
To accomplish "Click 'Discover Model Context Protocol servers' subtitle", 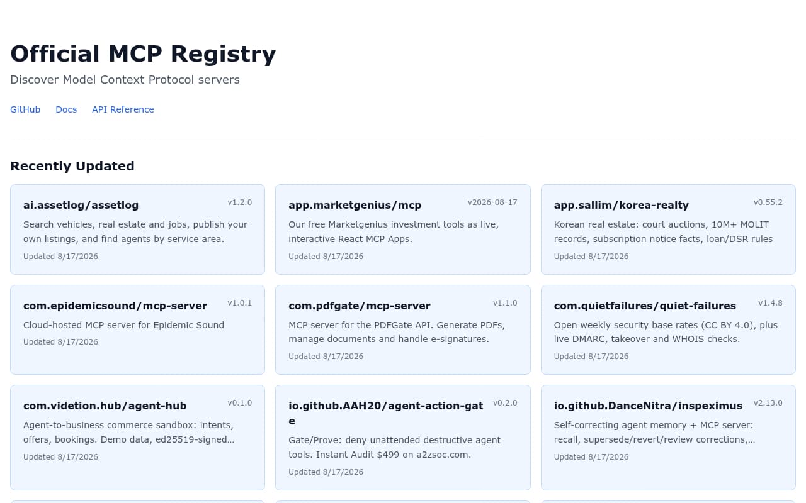I will point(125,80).
